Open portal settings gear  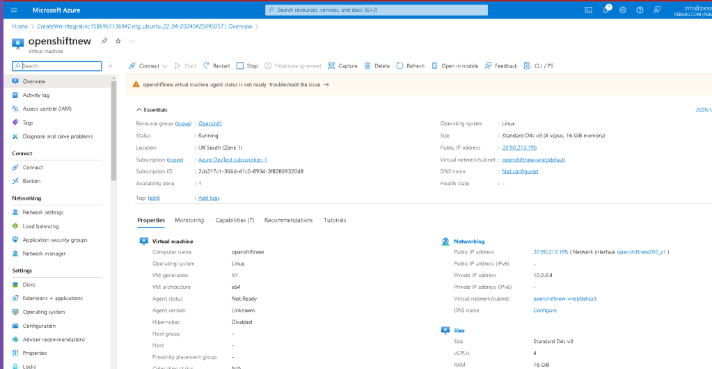tap(622, 10)
